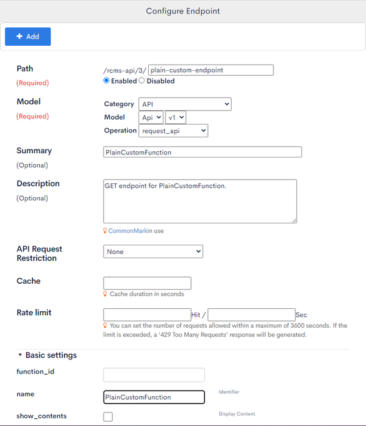366x426 pixels.
Task: Click the lightbulb icon under Rate limit fields
Action: (105, 325)
